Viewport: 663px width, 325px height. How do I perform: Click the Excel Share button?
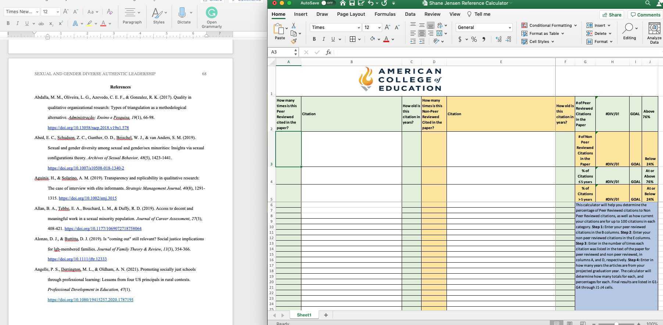tap(612, 15)
